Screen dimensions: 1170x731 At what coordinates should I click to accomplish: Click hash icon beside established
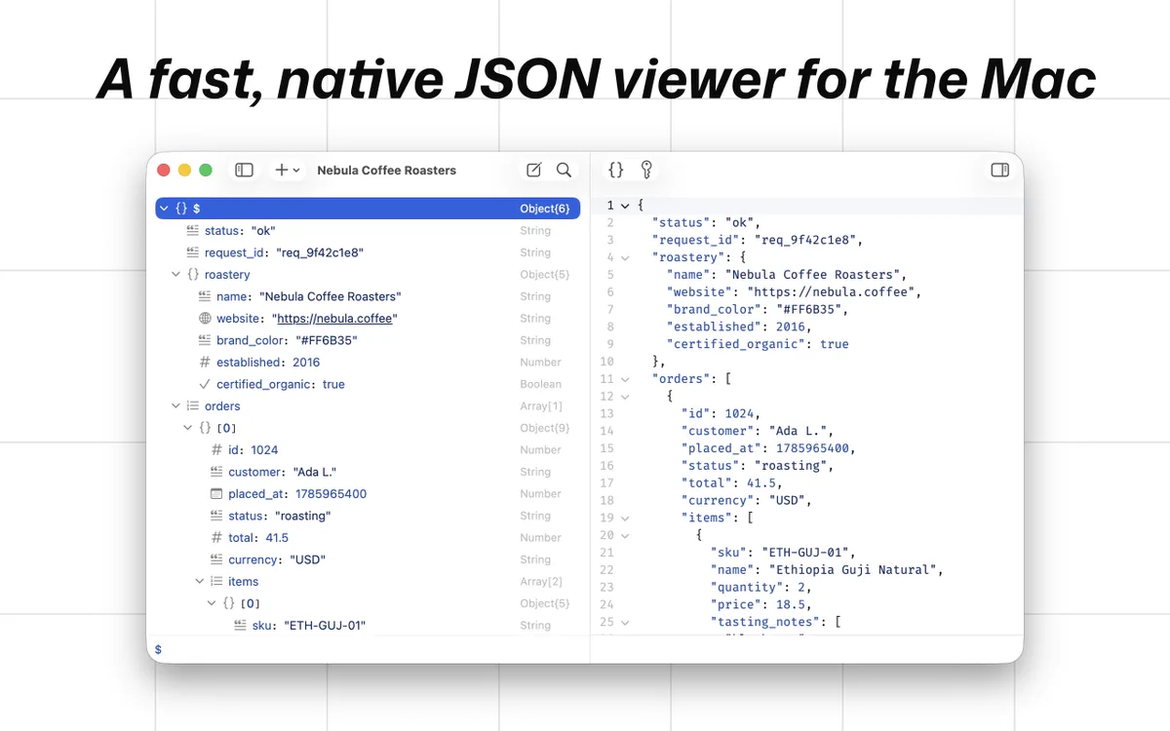(x=205, y=363)
